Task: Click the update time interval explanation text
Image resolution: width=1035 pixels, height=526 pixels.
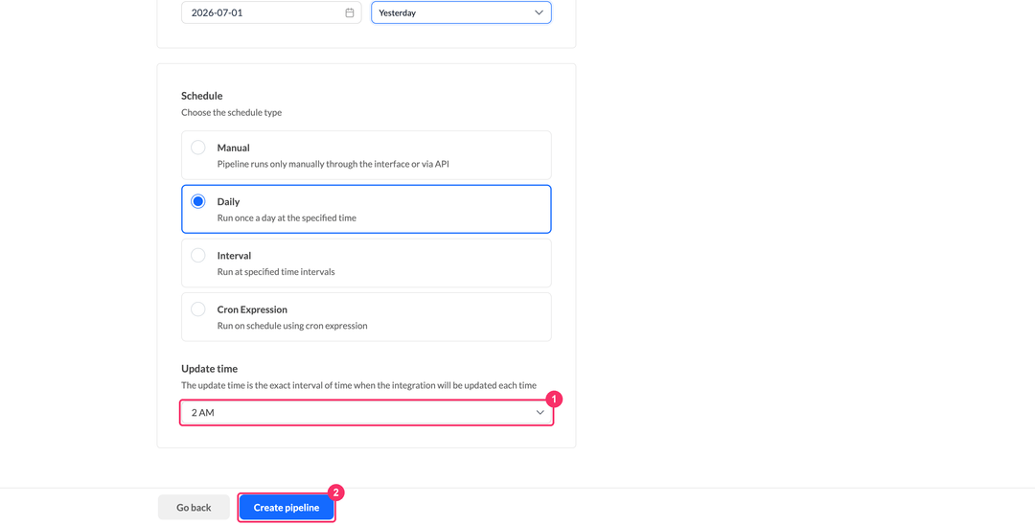Action: click(x=359, y=385)
